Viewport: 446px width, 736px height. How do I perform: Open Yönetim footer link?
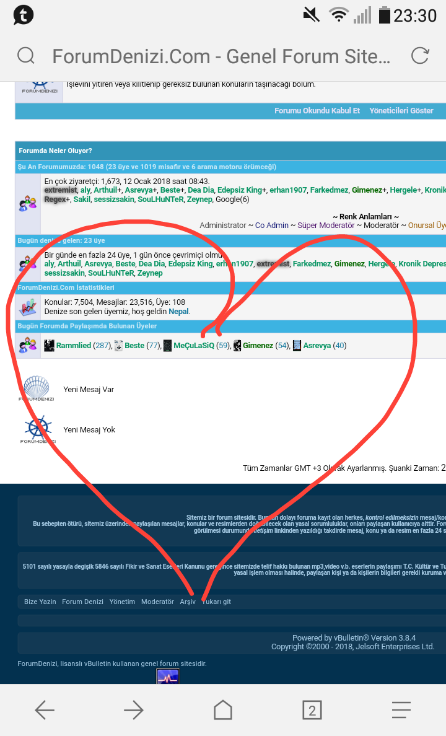click(x=122, y=602)
